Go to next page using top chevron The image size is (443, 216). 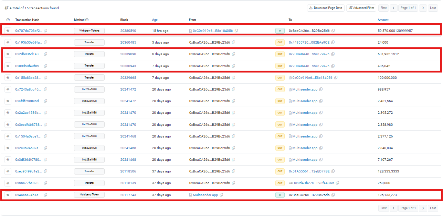423,8
